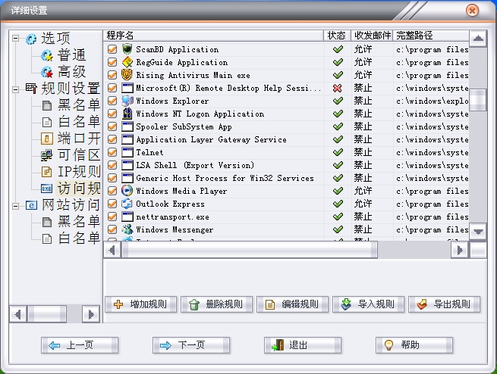Uncheck the ScanBD Application checkbox
This screenshot has height=374, width=497.
[x=112, y=49]
